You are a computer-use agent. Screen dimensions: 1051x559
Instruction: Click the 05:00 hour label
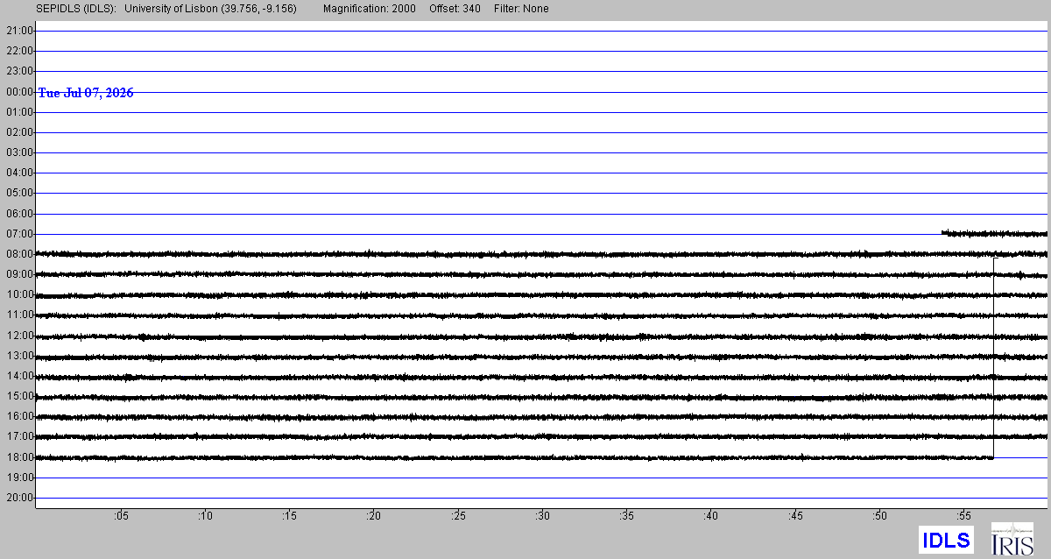click(19, 193)
